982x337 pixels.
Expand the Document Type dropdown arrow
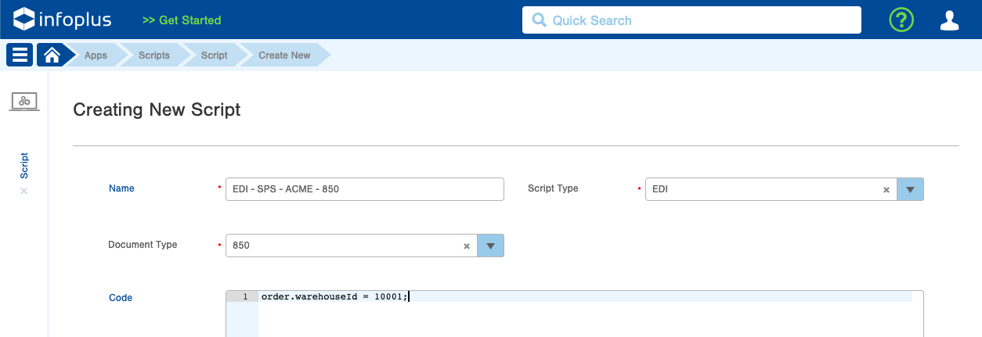pos(490,246)
